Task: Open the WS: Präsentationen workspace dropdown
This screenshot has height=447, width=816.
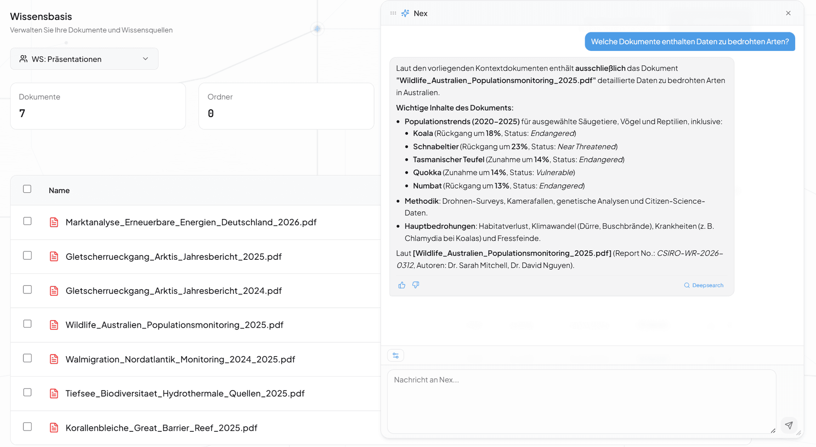Action: point(84,59)
